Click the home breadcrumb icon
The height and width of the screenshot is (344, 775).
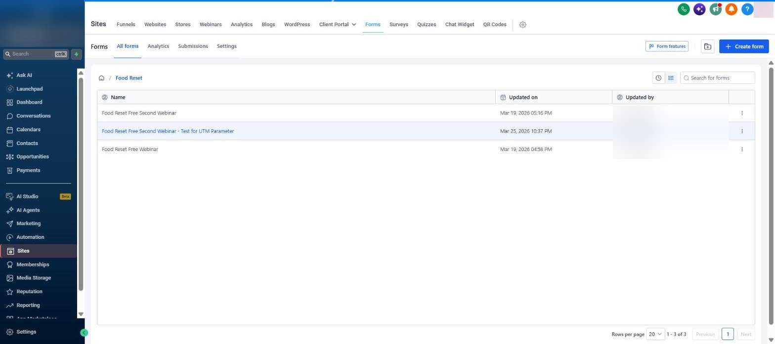[x=101, y=78]
